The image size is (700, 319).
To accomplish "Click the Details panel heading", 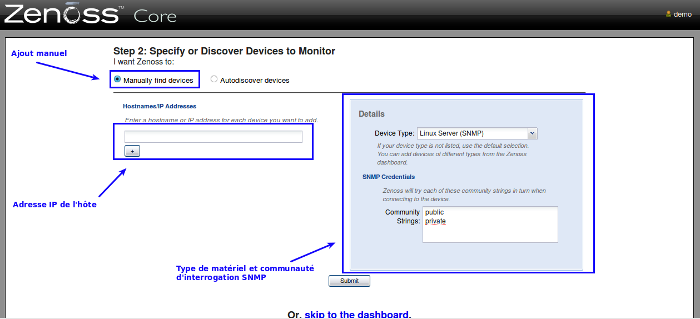I will [x=371, y=114].
